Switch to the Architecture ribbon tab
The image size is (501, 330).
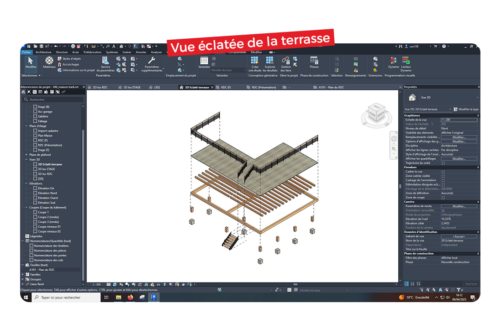point(43,52)
